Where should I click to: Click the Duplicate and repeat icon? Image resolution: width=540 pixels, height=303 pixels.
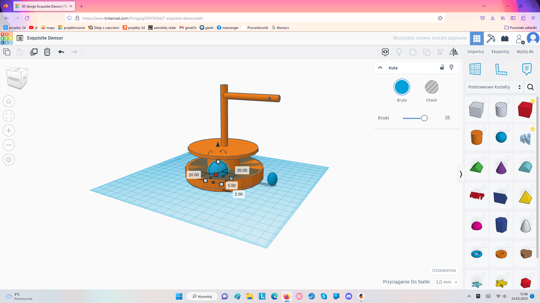(34, 52)
